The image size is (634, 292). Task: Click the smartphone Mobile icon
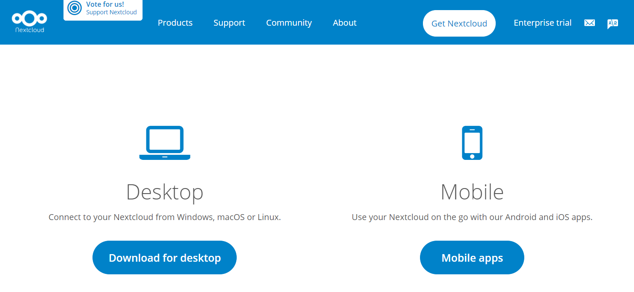click(x=472, y=143)
